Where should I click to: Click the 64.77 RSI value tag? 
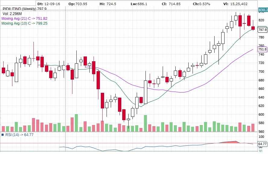pos(262,144)
